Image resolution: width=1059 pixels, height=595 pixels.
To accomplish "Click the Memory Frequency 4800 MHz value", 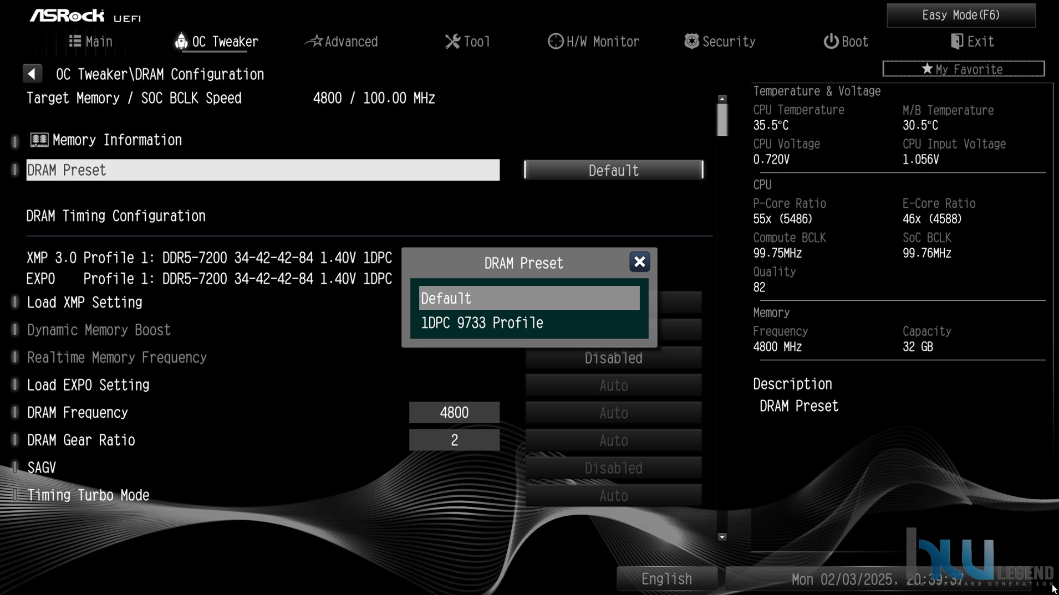I will 777,347.
